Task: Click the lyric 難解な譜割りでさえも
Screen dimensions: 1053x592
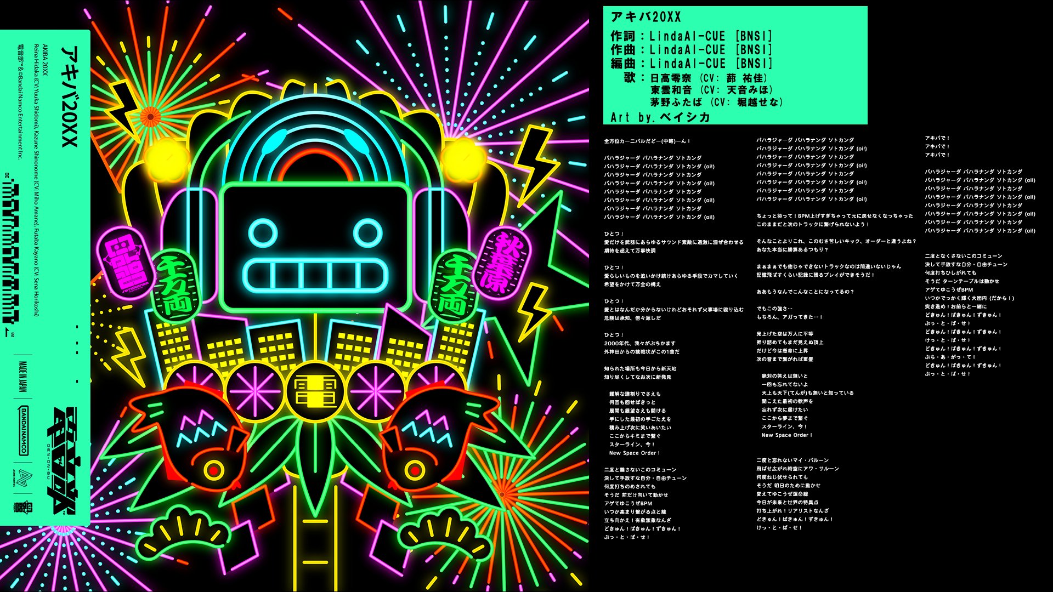Action: tap(635, 394)
